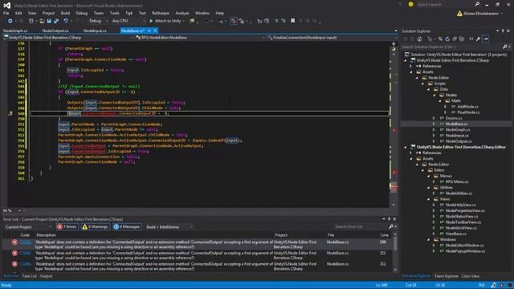Select RPG Menu.cs in Solution Explorer
The image size is (514, 289).
tap(457, 182)
